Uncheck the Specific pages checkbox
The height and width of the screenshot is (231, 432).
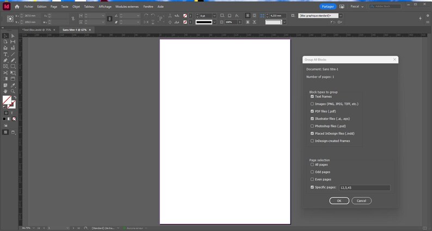pyautogui.click(x=312, y=187)
